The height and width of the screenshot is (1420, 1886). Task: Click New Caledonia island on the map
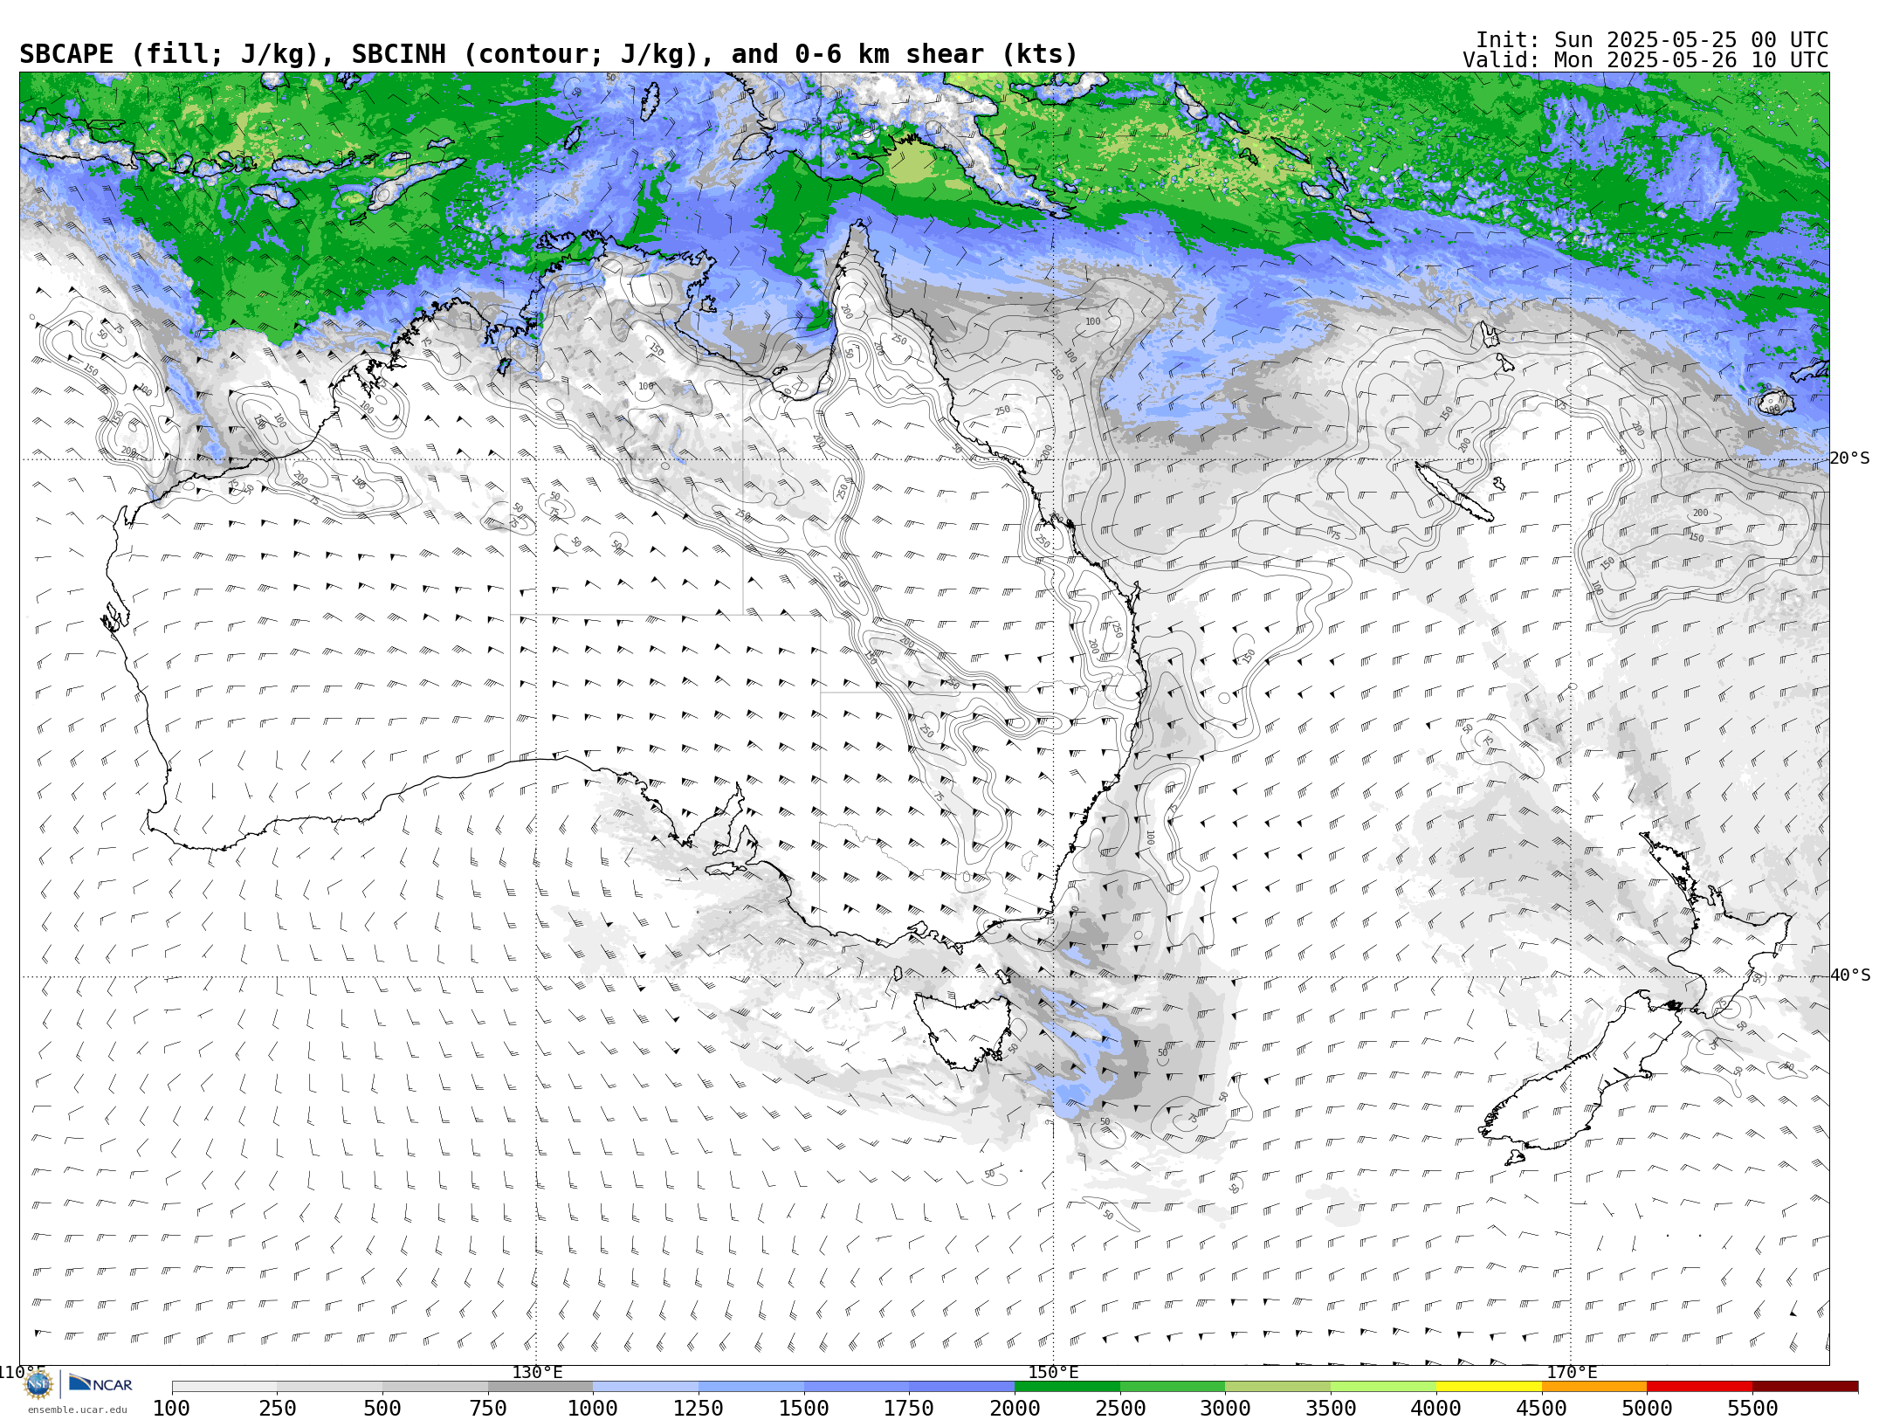click(1454, 492)
